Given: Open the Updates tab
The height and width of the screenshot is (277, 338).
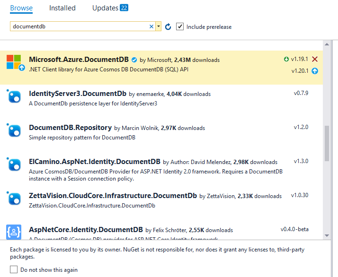Looking at the screenshot, I should point(106,8).
